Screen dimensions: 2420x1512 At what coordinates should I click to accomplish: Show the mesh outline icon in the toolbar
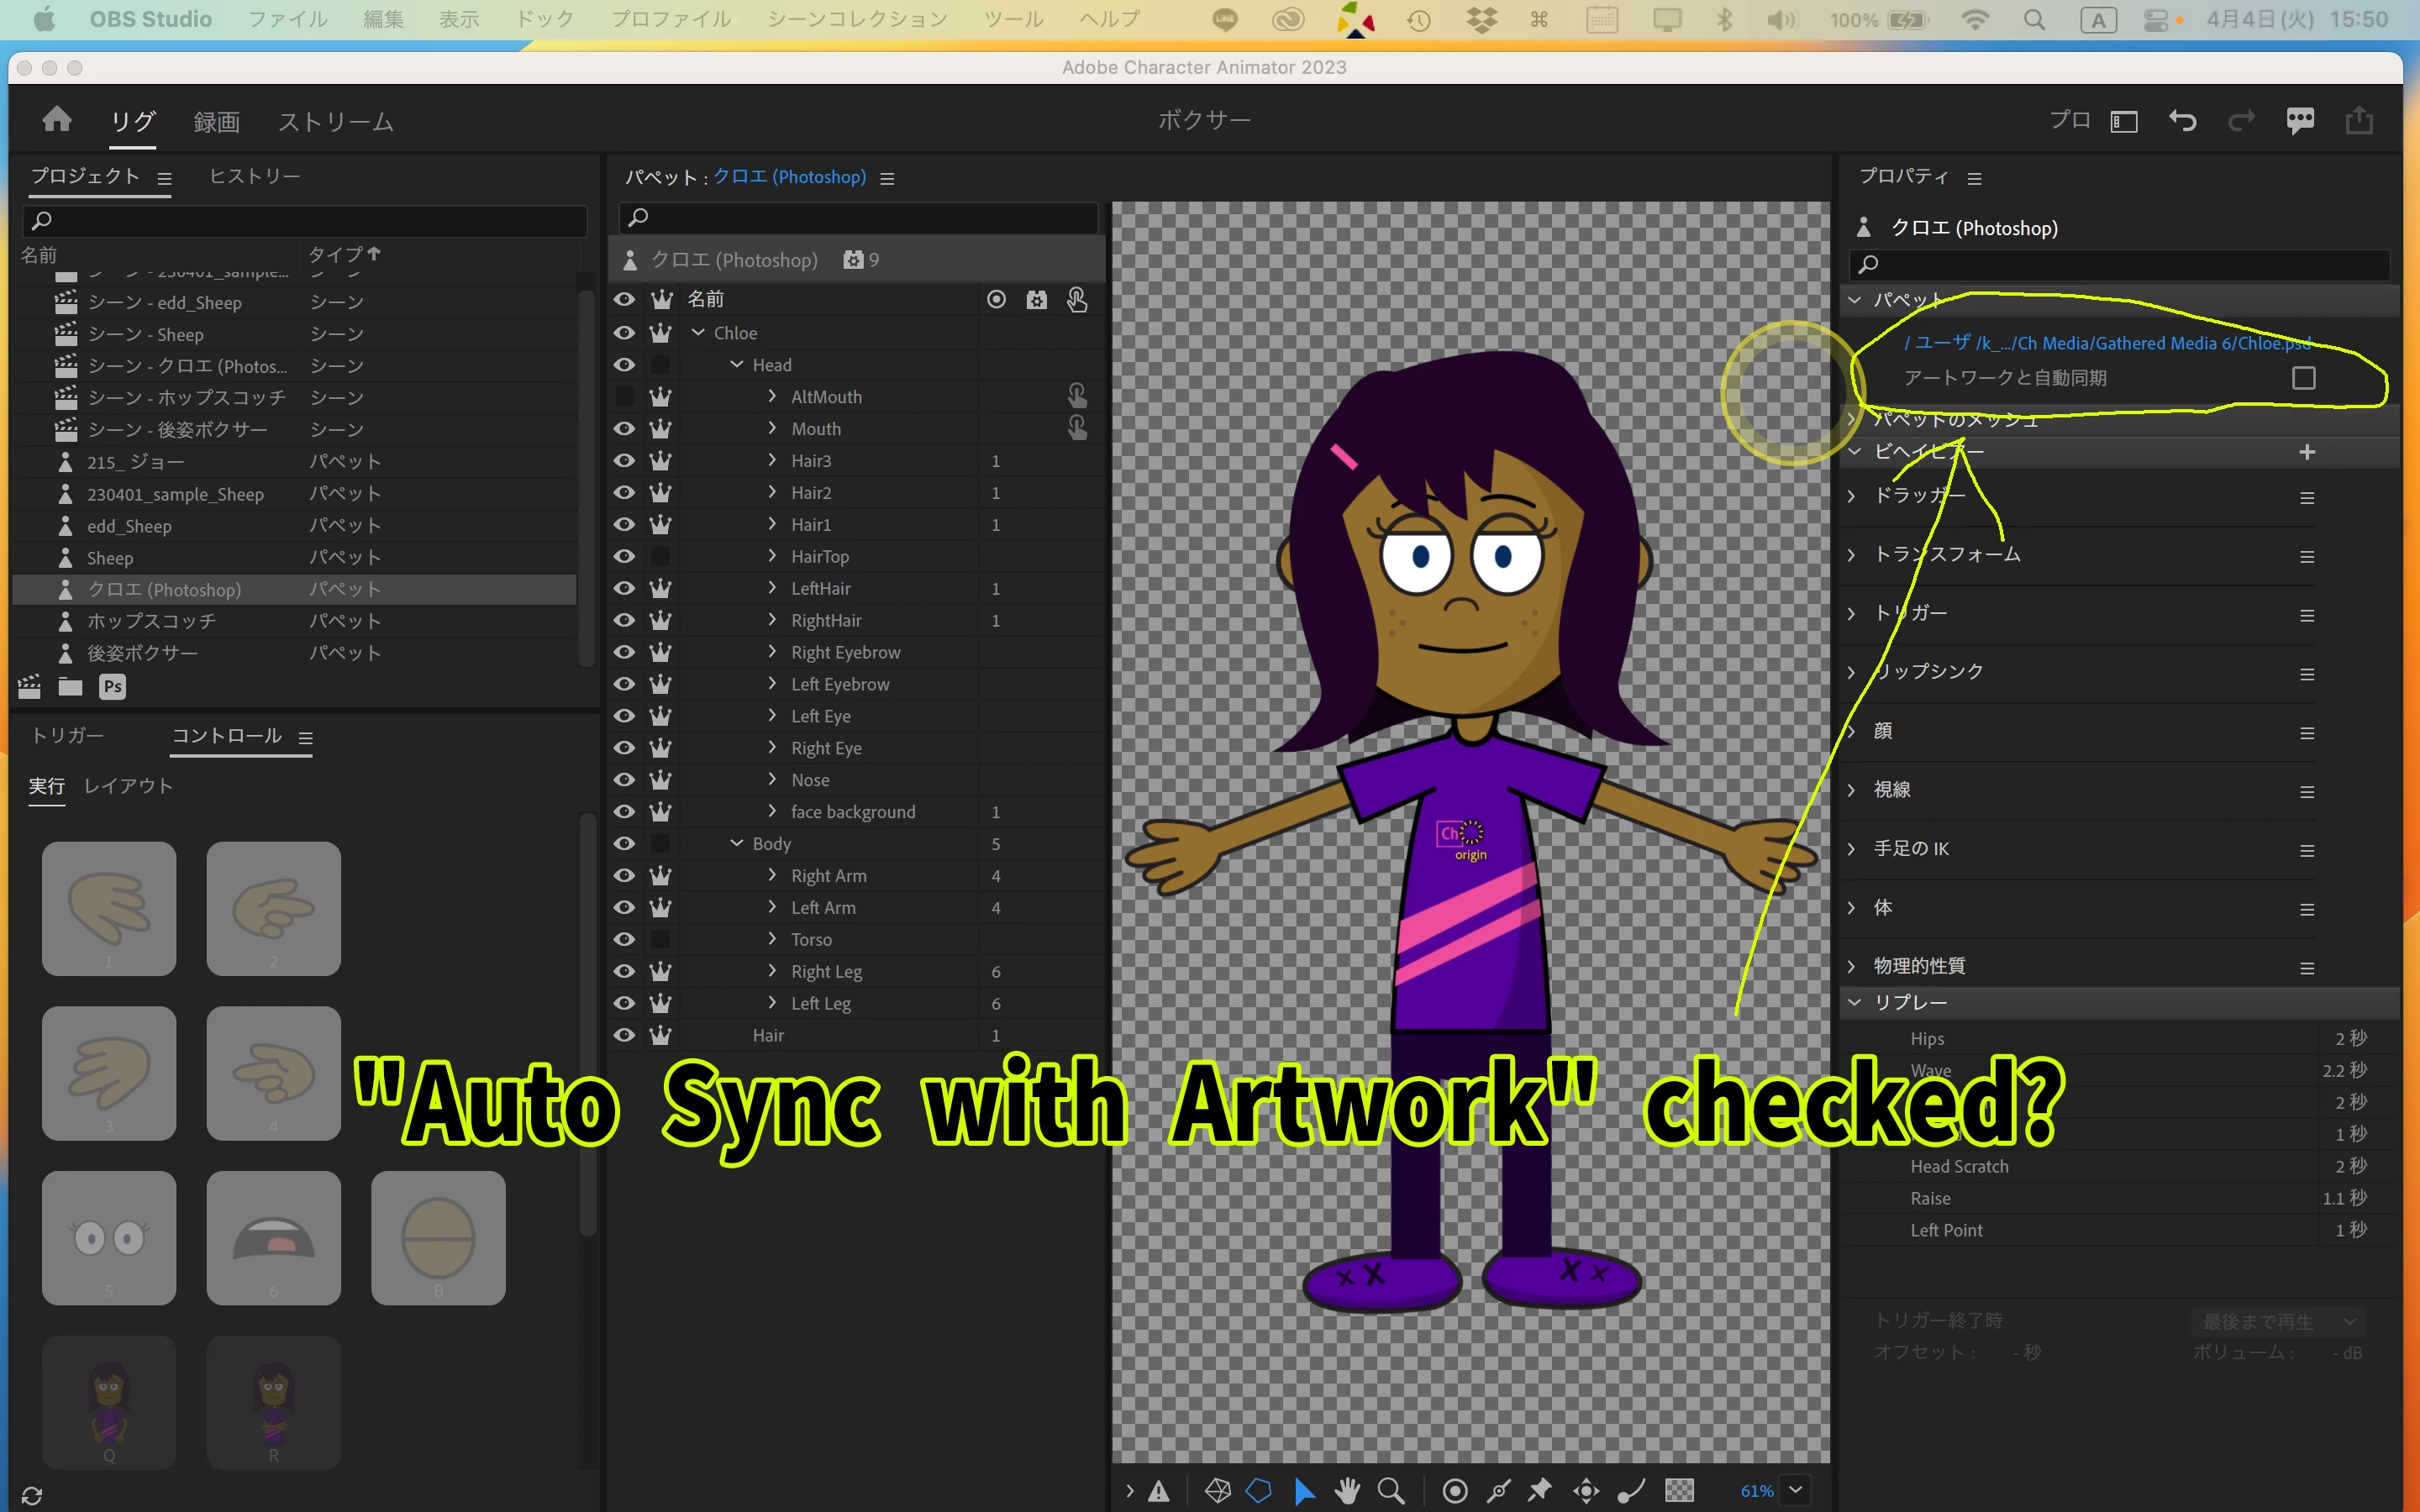point(1218,1490)
